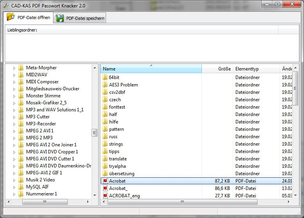Click the folder icon beside 64bit
The width and height of the screenshot is (304, 218).
click(x=105, y=77)
